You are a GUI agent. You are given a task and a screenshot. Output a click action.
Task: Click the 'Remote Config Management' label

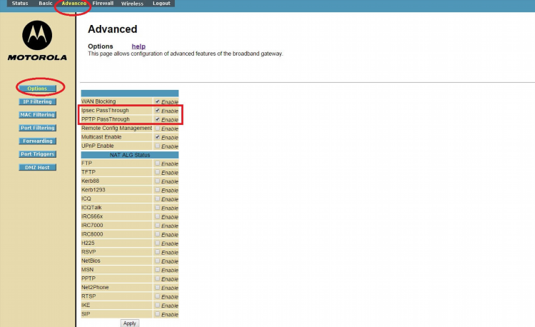(117, 128)
